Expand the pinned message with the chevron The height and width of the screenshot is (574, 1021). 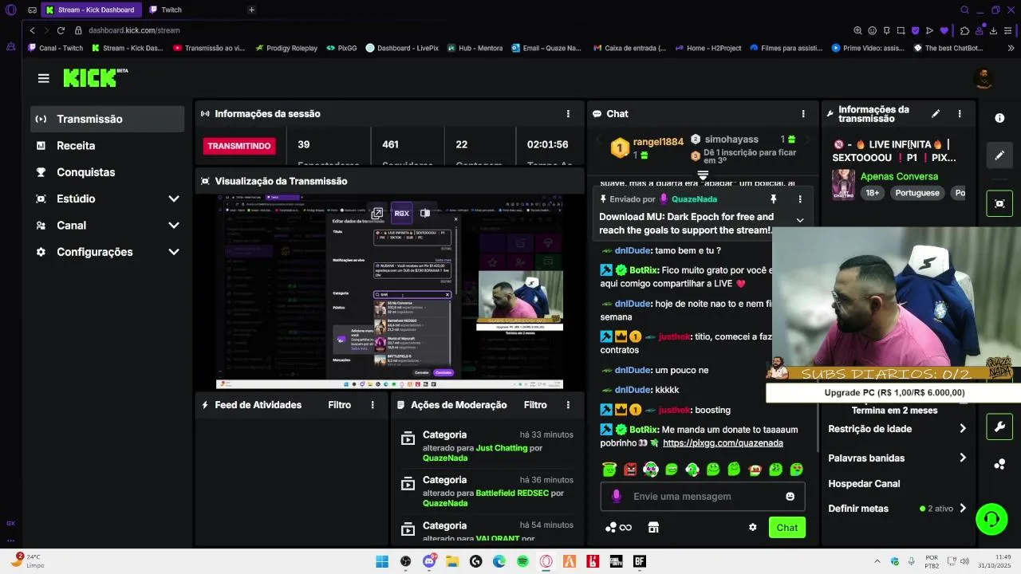coord(800,220)
